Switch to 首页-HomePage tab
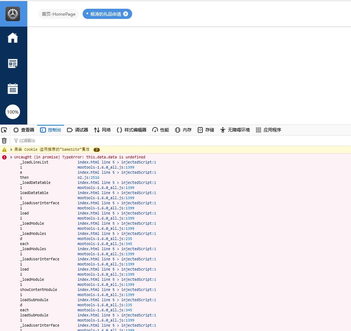The image size is (351, 331). (x=59, y=14)
